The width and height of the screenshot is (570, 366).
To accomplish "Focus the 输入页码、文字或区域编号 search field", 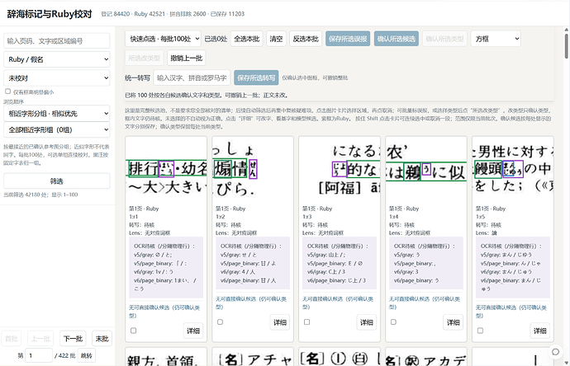I will (57, 40).
